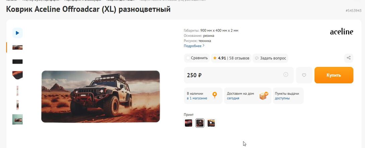Tick the Сравнить checkbox

click(x=188, y=58)
